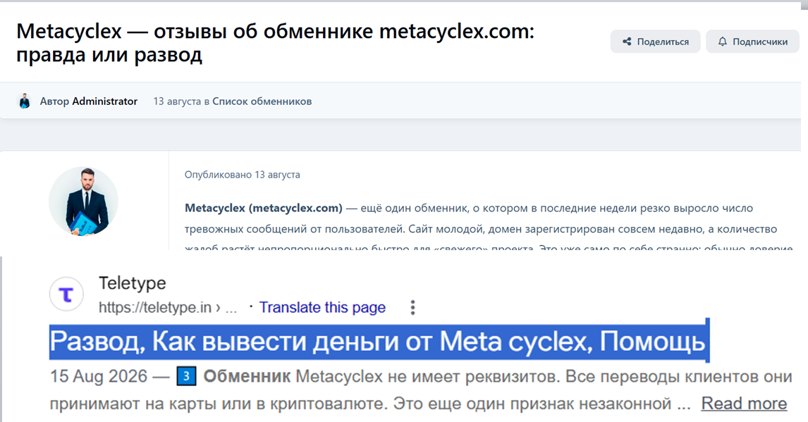Click Translate this page link

click(322, 307)
